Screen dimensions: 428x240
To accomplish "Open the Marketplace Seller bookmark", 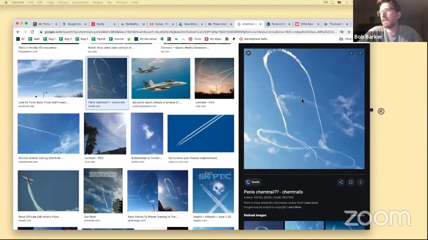I will click(x=254, y=39).
